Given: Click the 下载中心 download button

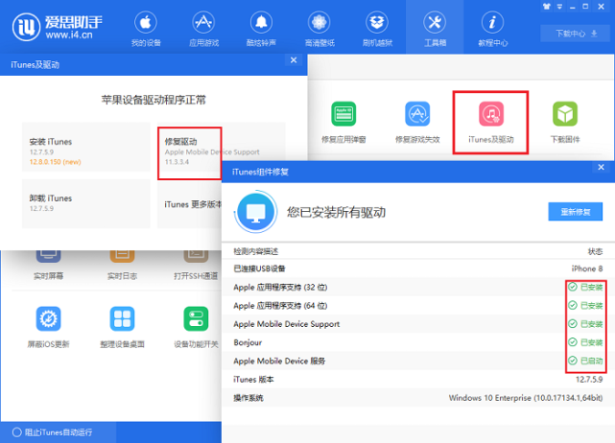Looking at the screenshot, I should [576, 34].
